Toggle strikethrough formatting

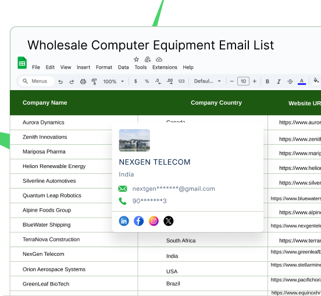tap(290, 81)
